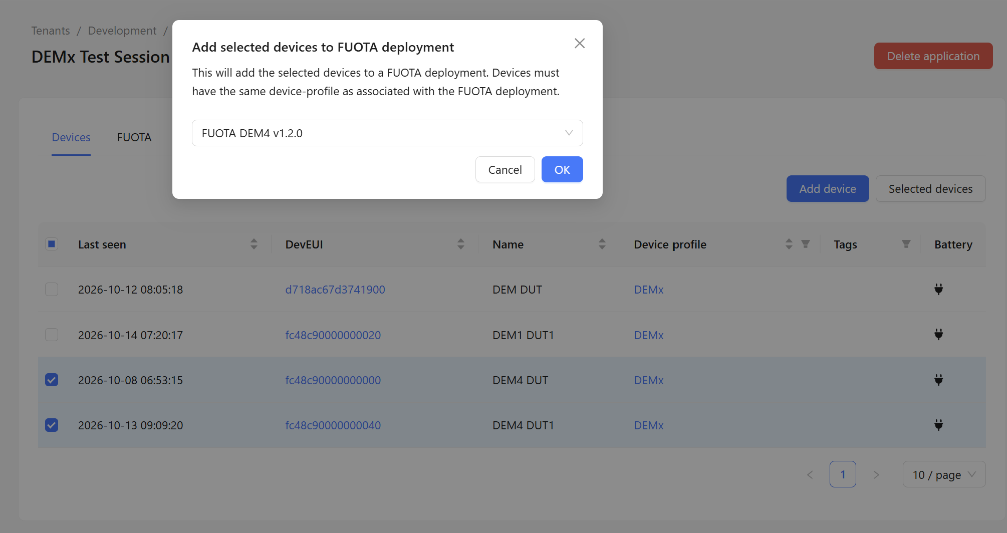Open DevEUI d718ac67d3741900 link
Screen dimensions: 1007x533
[x=335, y=290]
